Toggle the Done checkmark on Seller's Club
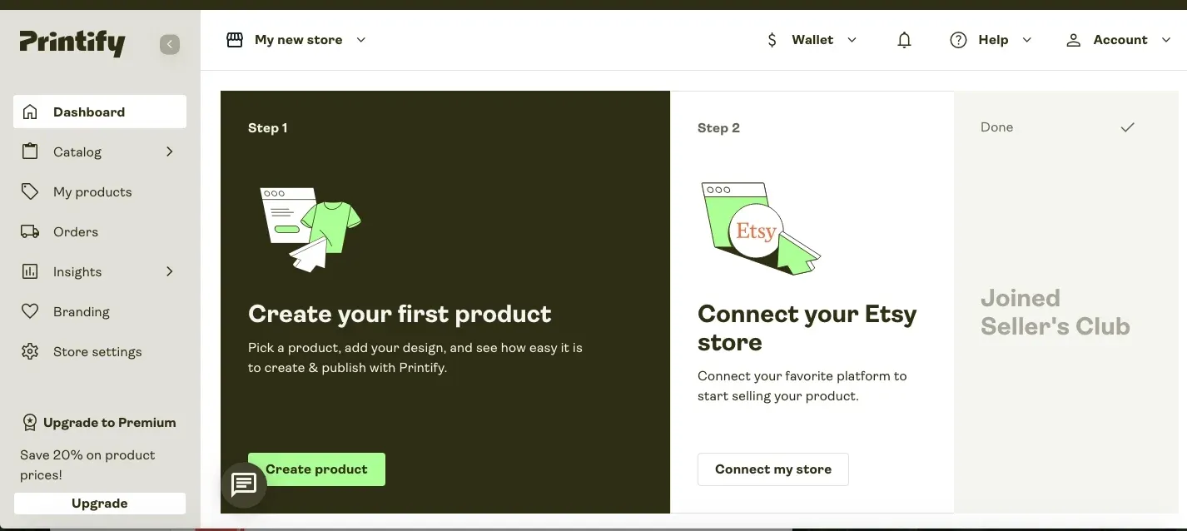 pyautogui.click(x=1127, y=127)
